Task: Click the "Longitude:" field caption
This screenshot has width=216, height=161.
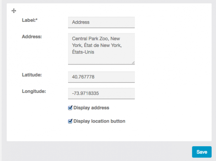Action: coord(34,91)
